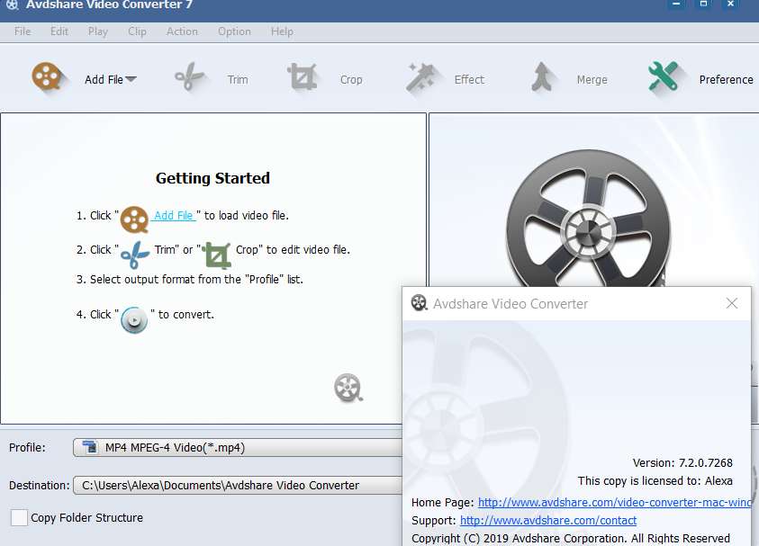Click the round convert play icon in step 4
The width and height of the screenshot is (759, 546).
point(134,319)
